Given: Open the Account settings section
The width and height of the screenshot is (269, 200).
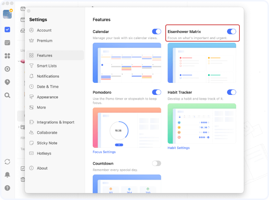Looking at the screenshot, I should click(55, 30).
